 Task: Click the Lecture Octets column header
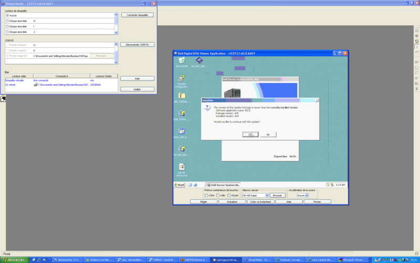pos(103,76)
